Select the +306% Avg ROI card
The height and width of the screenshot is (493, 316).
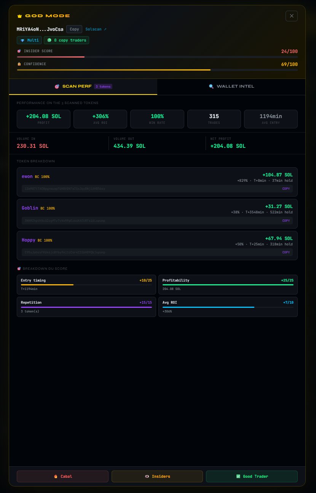click(x=100, y=119)
